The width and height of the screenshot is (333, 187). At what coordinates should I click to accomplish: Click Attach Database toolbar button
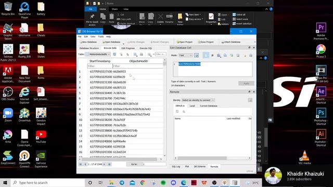(x=231, y=42)
